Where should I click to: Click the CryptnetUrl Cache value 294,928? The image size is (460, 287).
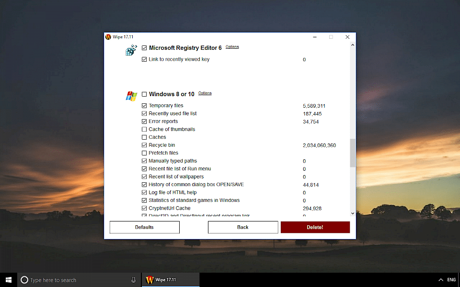(x=312, y=209)
